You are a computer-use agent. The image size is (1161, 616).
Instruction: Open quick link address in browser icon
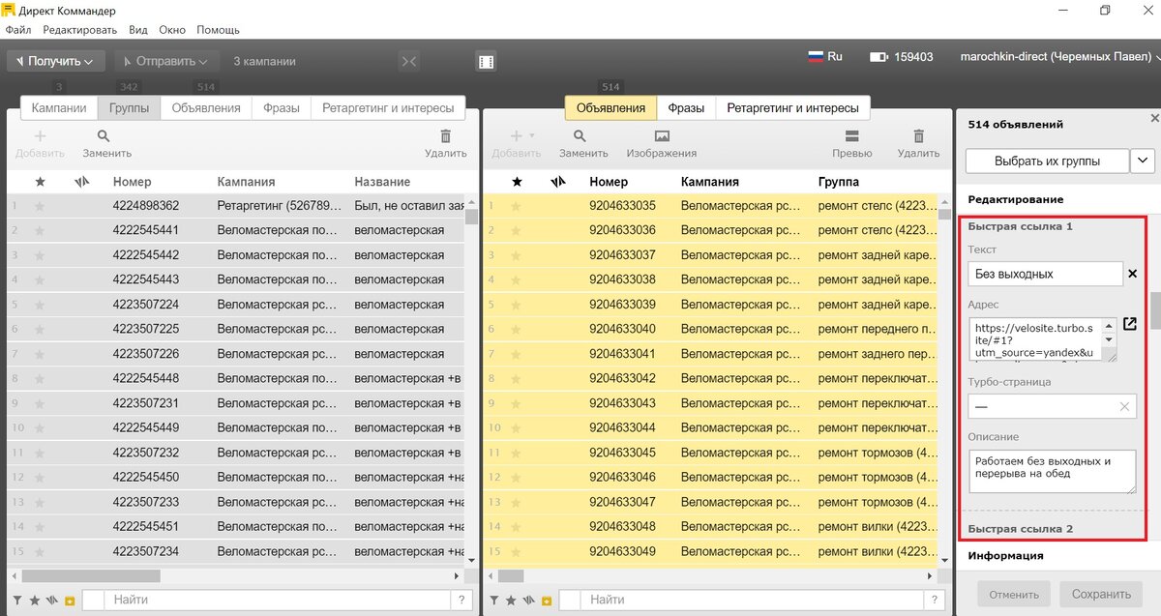[x=1130, y=324]
